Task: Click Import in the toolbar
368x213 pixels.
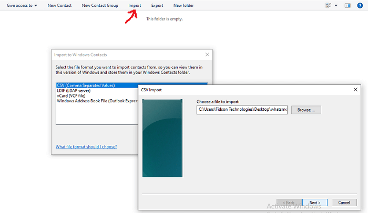Action: click(x=135, y=5)
